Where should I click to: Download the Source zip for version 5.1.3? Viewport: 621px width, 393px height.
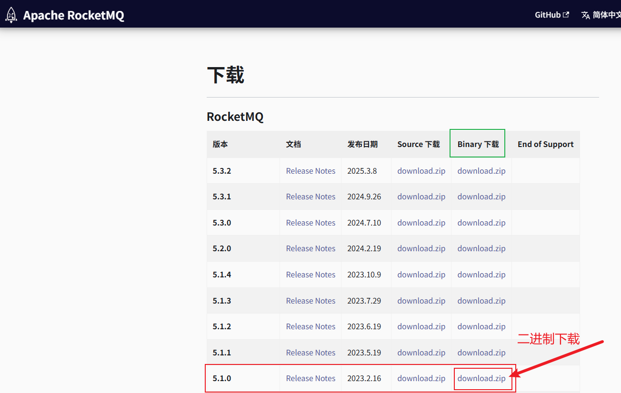421,300
